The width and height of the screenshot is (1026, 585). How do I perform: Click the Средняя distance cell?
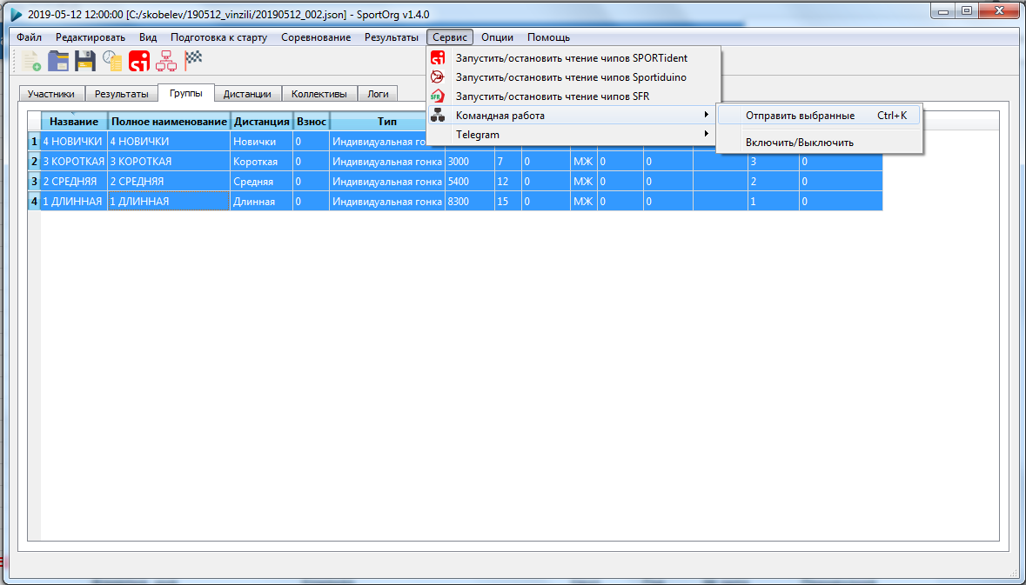[x=262, y=181]
